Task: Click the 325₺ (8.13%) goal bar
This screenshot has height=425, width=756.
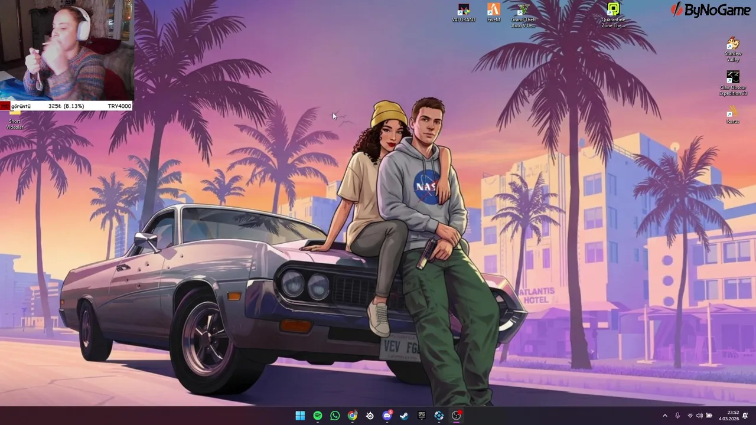Action: coord(66,106)
